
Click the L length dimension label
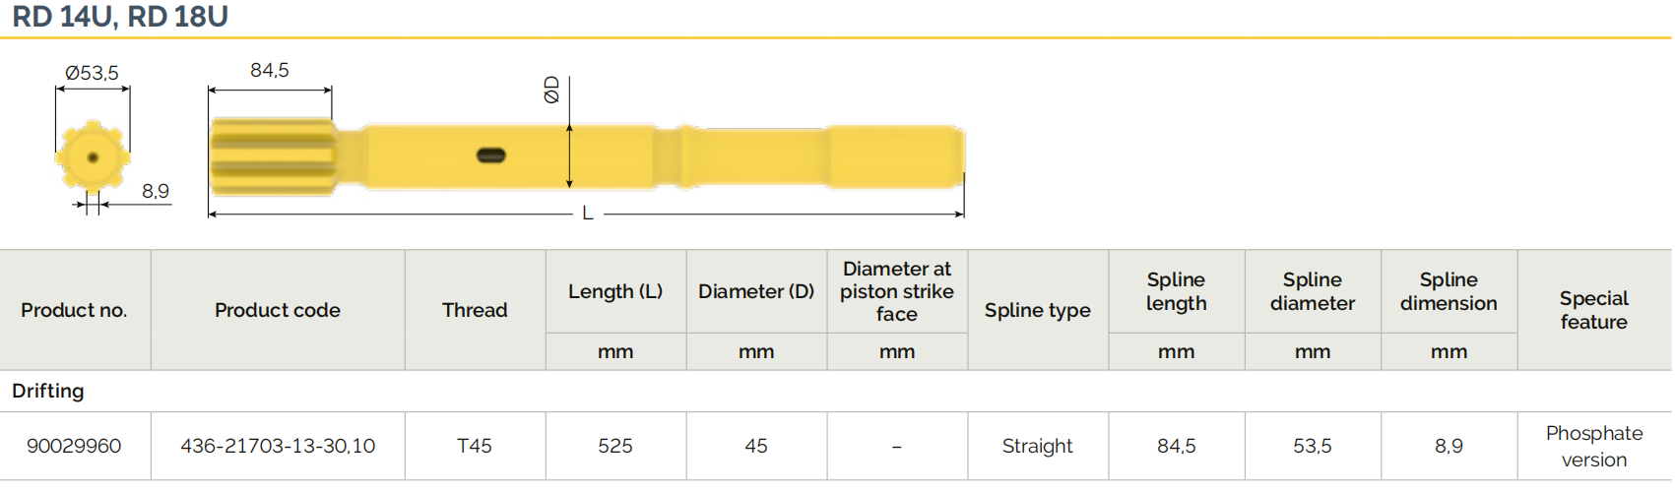[x=588, y=214]
